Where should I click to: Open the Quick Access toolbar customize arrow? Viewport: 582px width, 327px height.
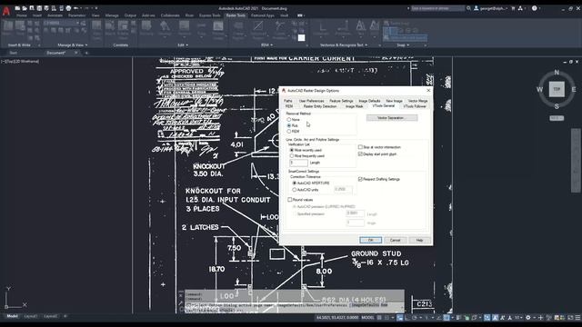[96, 8]
